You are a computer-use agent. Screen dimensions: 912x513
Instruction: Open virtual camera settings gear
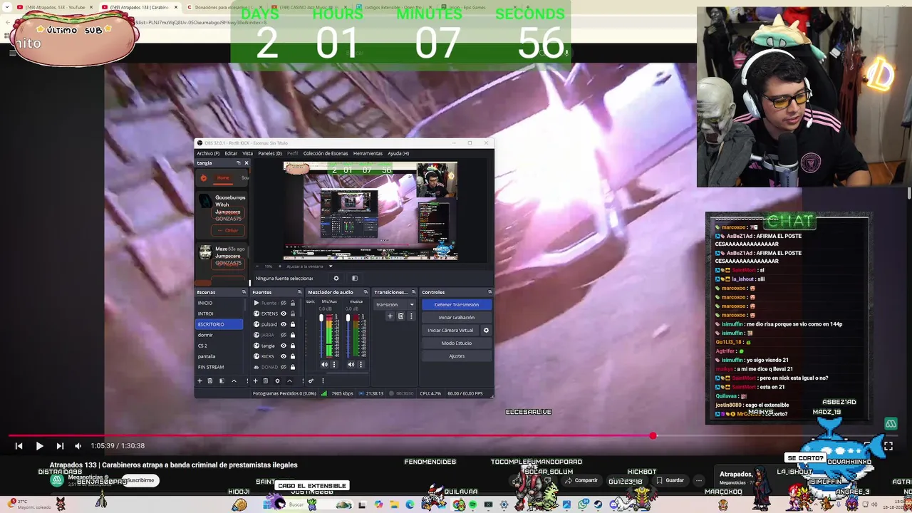coord(486,331)
